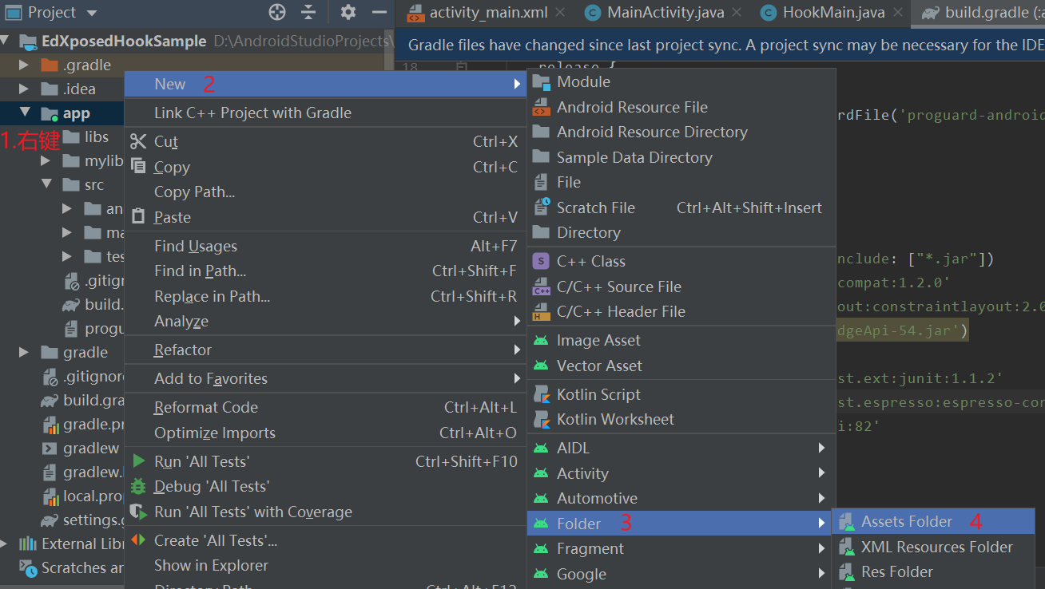Open the Refactor submenu
Viewport: 1045px width, 589px height.
click(326, 350)
